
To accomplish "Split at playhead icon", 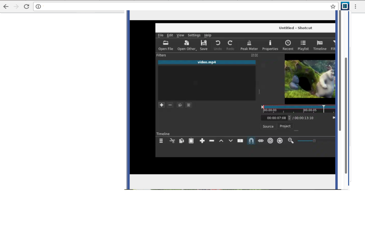I will (240, 141).
